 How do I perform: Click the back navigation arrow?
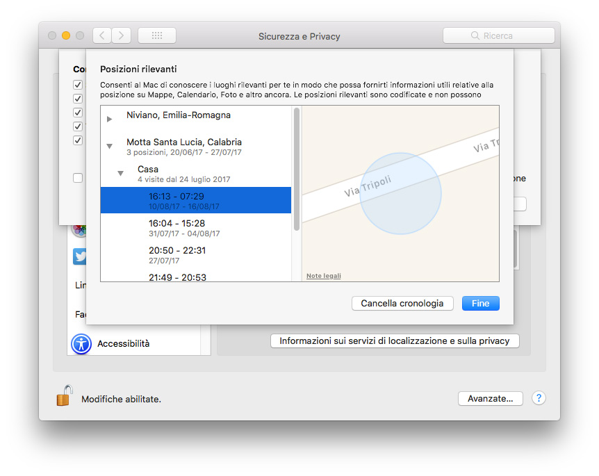[x=102, y=35]
